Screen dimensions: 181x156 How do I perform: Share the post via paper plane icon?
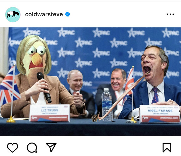(51, 147)
